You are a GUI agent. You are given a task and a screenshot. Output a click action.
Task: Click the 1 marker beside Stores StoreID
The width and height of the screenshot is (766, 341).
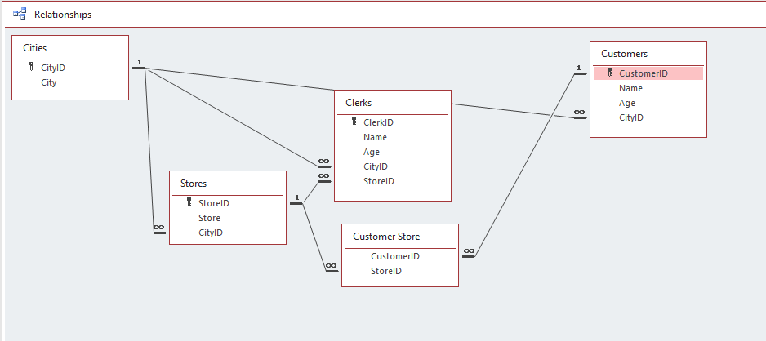[x=296, y=197]
